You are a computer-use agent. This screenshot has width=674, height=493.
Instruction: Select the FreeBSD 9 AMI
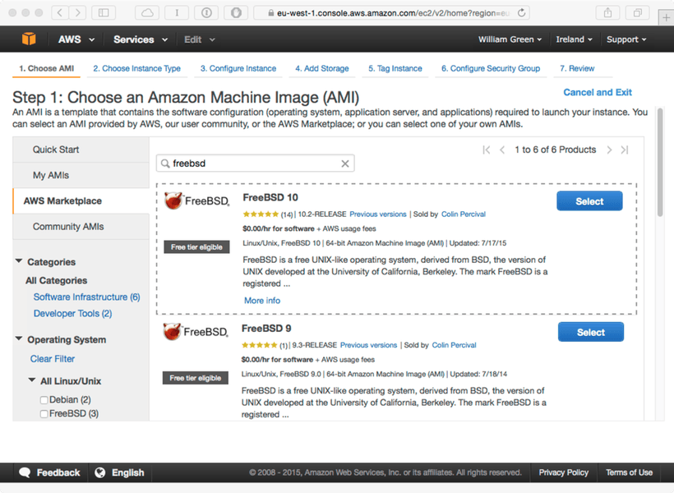591,332
